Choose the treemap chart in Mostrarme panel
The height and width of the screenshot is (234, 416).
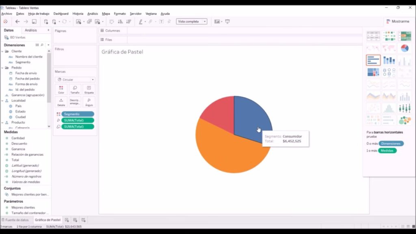[373, 72]
